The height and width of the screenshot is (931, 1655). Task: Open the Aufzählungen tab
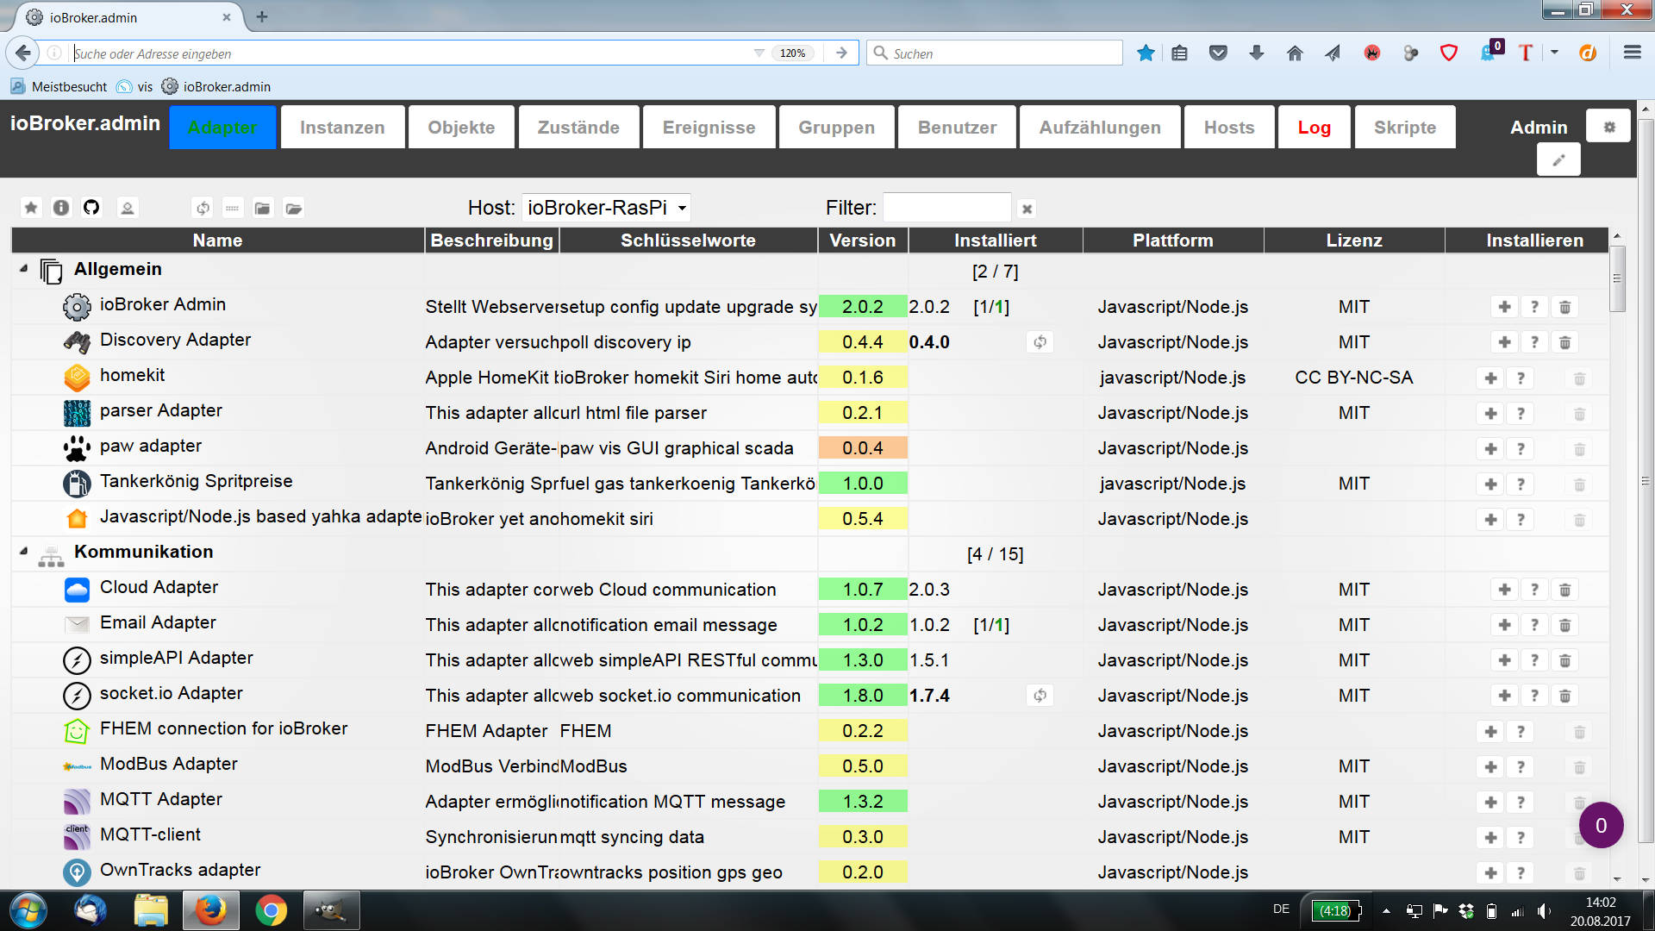click(x=1100, y=127)
